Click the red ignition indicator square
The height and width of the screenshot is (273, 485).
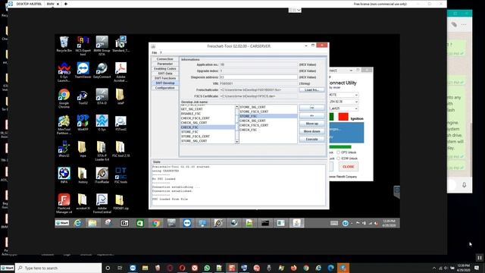point(343,117)
